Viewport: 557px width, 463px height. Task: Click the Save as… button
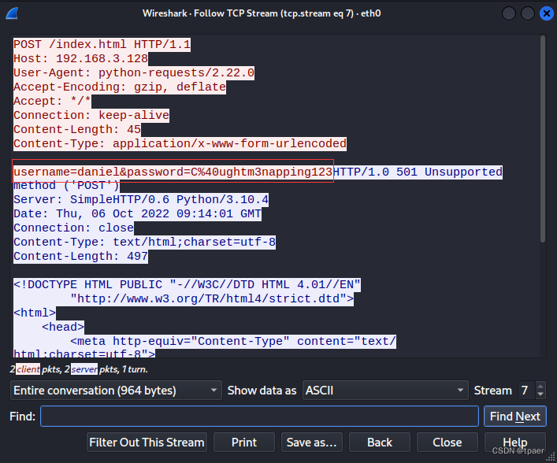(311, 443)
